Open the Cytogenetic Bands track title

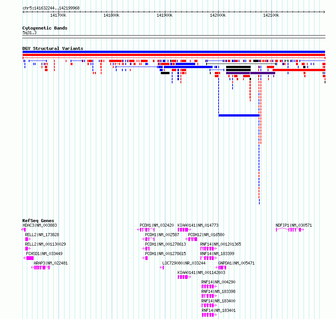[45, 28]
